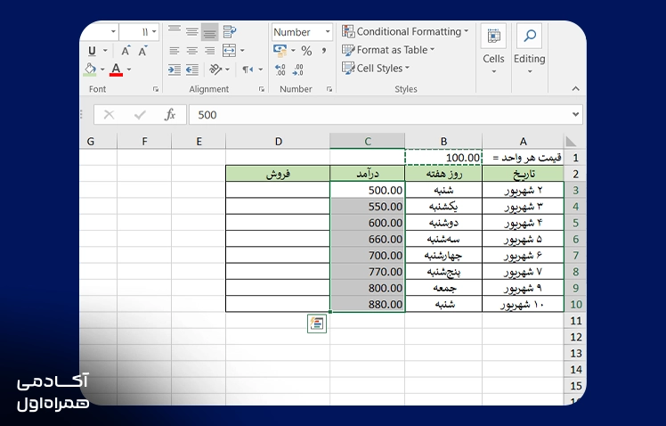
Task: Click formula bar input showing 500
Action: pos(380,115)
